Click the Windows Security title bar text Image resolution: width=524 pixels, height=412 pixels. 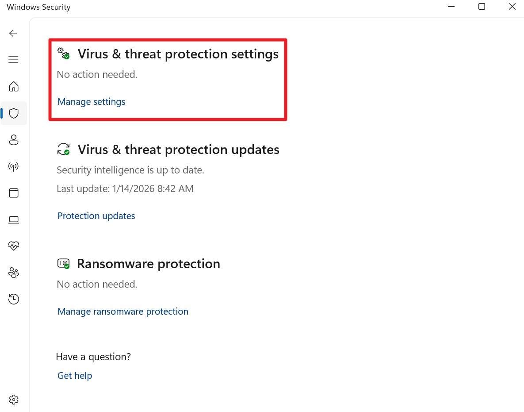(x=38, y=7)
